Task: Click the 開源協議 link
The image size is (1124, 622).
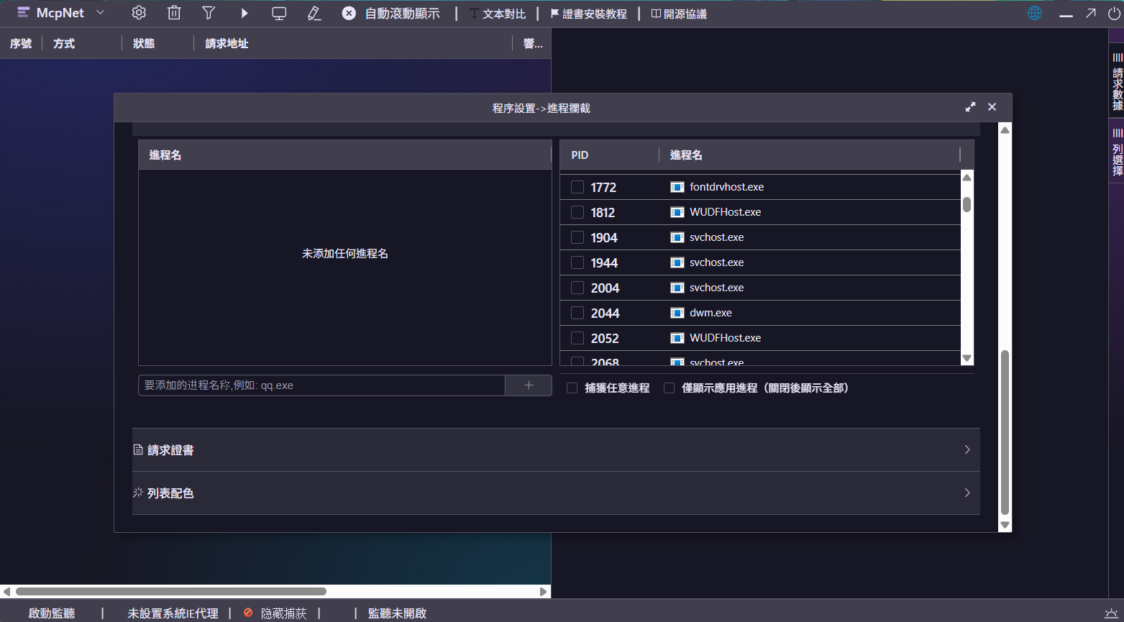Action: [x=679, y=14]
